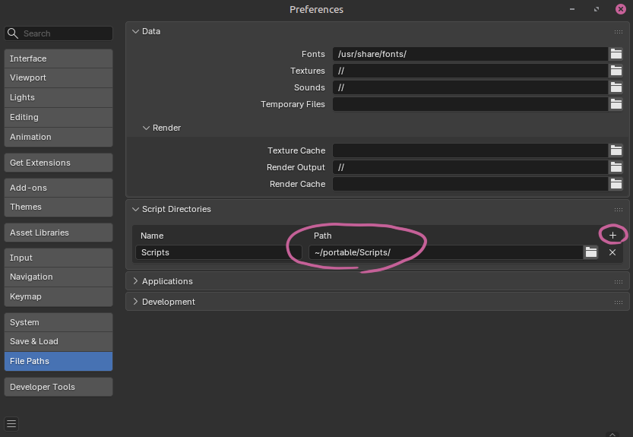Collapse the Script Directories panel
The height and width of the screenshot is (437, 633).
(135, 209)
